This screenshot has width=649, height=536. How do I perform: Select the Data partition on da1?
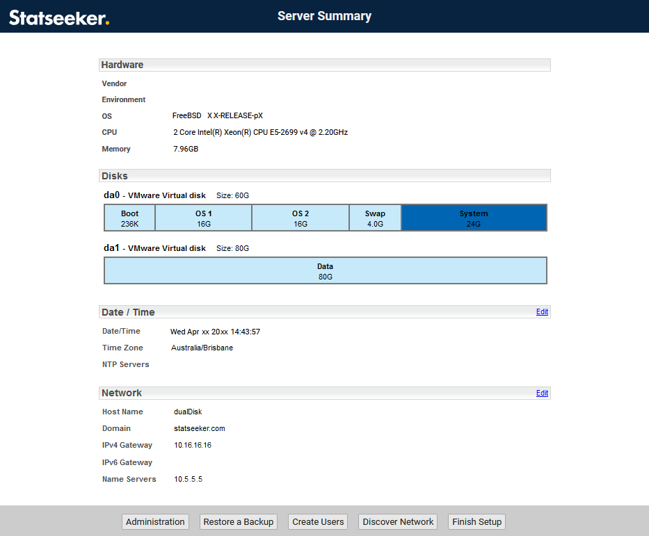pyautogui.click(x=325, y=271)
